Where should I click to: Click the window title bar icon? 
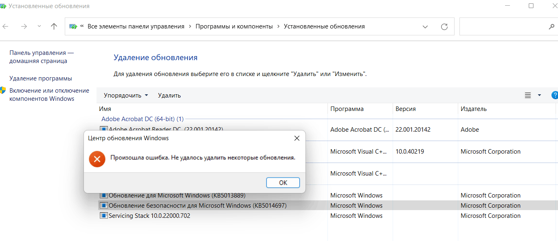pyautogui.click(x=3, y=6)
